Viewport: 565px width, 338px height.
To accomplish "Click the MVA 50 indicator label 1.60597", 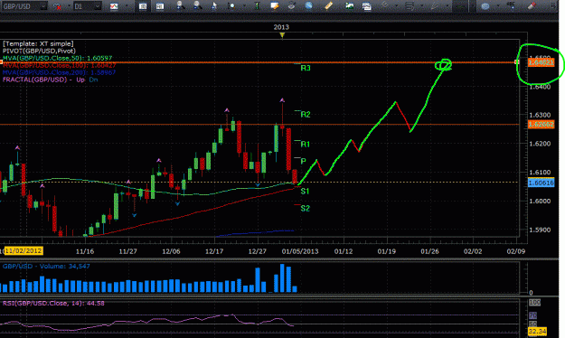I will tap(57, 58).
